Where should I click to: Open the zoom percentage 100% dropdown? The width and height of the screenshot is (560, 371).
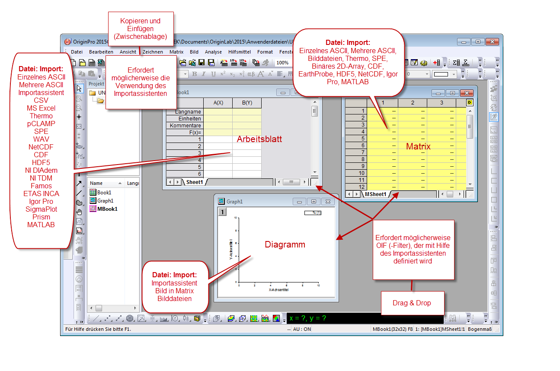[x=283, y=63]
